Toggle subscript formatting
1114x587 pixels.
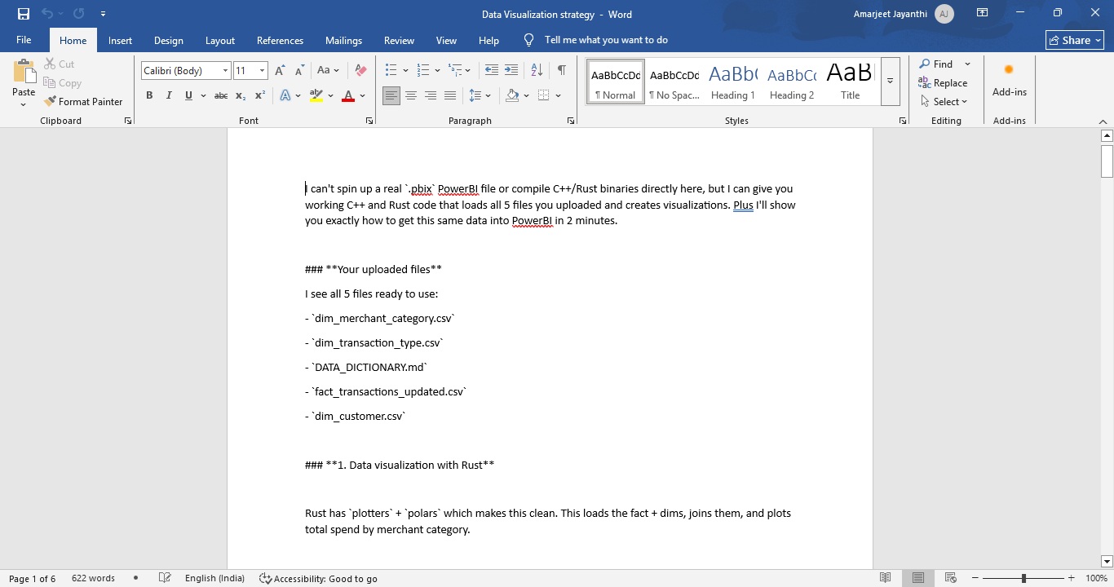[x=241, y=95]
